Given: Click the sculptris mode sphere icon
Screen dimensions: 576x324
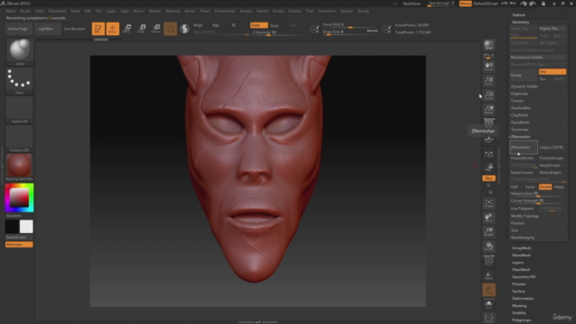Looking at the screenshot, I should 184,29.
